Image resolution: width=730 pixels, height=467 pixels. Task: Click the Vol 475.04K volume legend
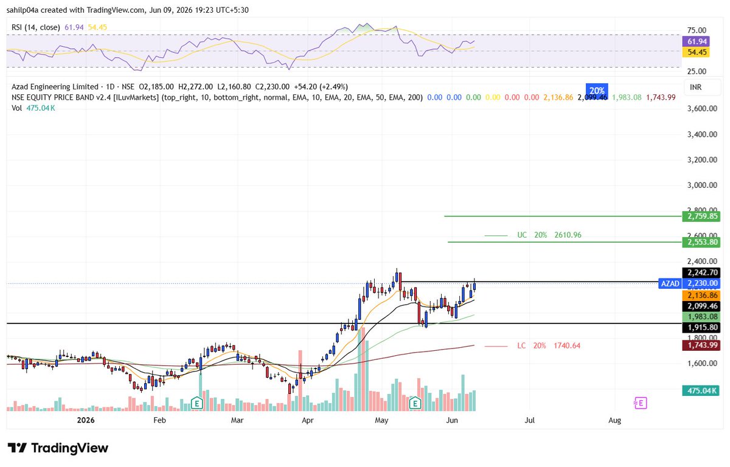[x=33, y=108]
